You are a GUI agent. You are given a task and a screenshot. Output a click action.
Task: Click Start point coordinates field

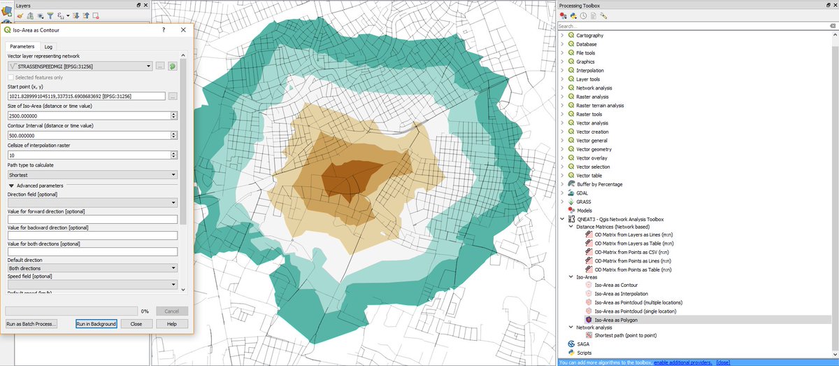(86, 96)
